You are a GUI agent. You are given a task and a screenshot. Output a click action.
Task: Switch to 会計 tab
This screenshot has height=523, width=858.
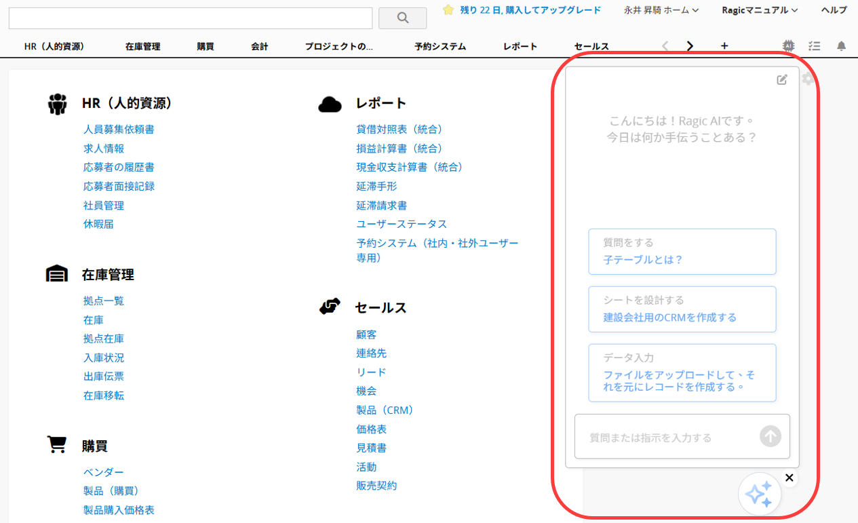tap(260, 46)
